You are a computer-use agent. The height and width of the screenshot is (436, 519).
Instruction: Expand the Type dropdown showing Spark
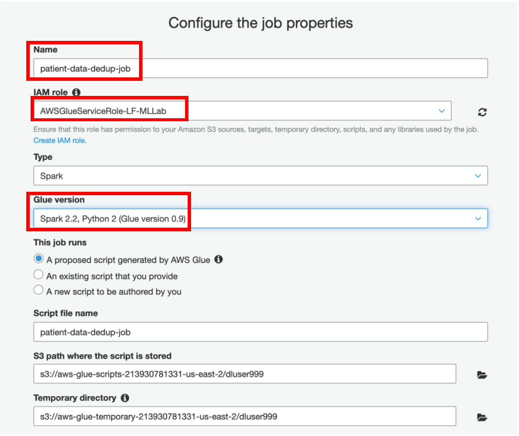pos(261,175)
